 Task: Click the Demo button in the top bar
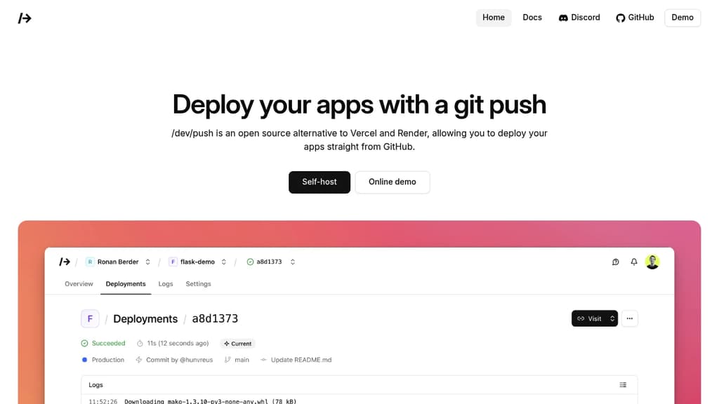click(682, 18)
